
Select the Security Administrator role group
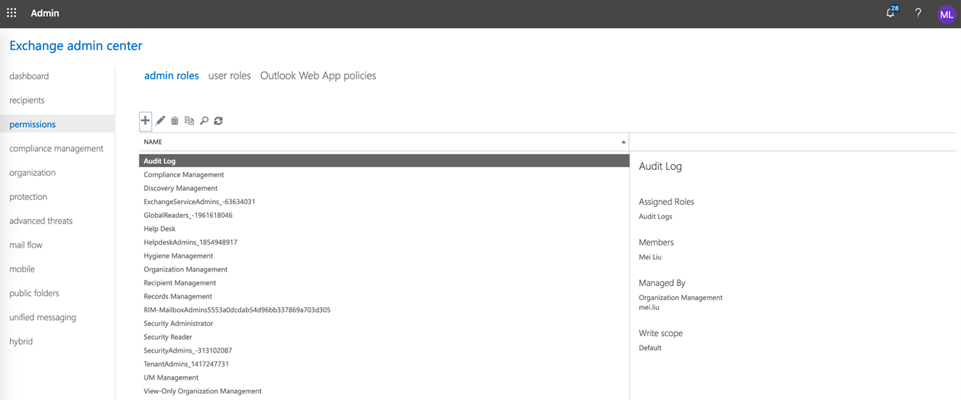[179, 323]
